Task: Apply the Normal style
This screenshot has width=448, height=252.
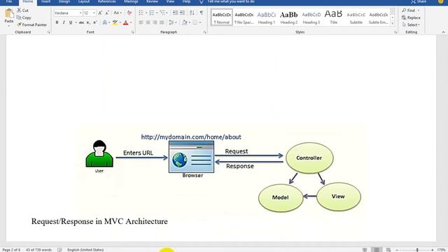Action: (x=222, y=17)
